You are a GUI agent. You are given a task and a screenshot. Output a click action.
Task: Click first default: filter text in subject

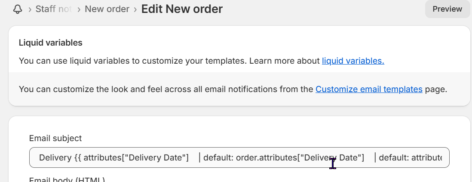218,157
